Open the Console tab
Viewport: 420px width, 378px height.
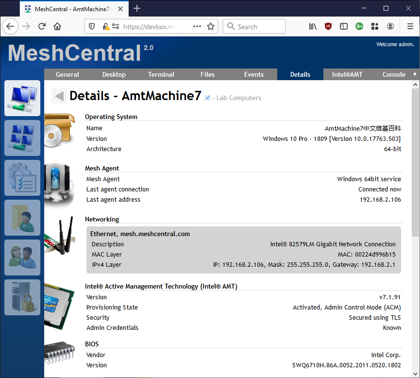pos(394,74)
